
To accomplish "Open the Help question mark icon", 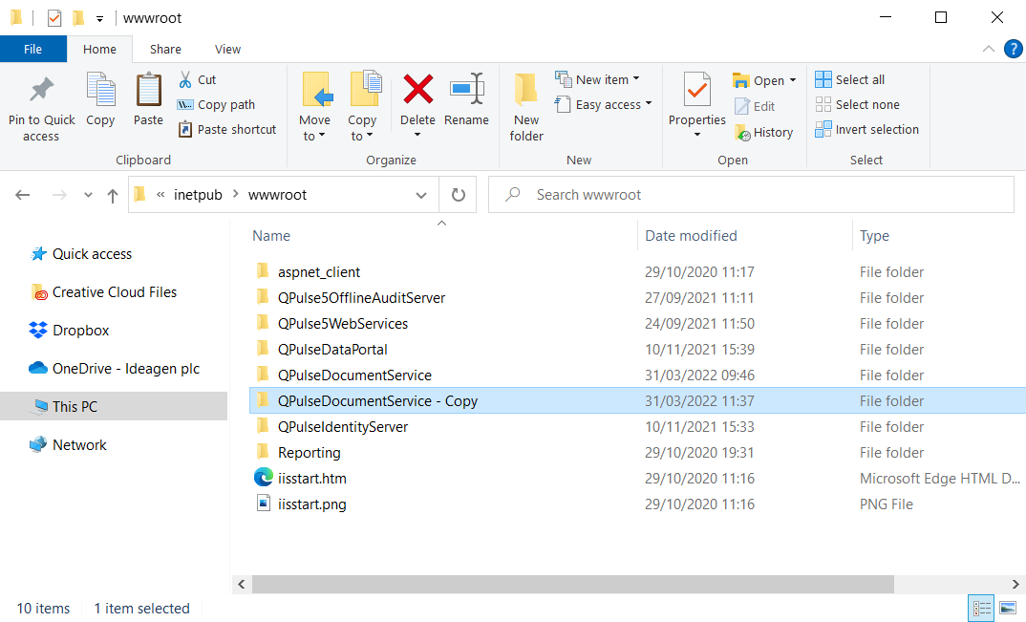I will (1013, 49).
